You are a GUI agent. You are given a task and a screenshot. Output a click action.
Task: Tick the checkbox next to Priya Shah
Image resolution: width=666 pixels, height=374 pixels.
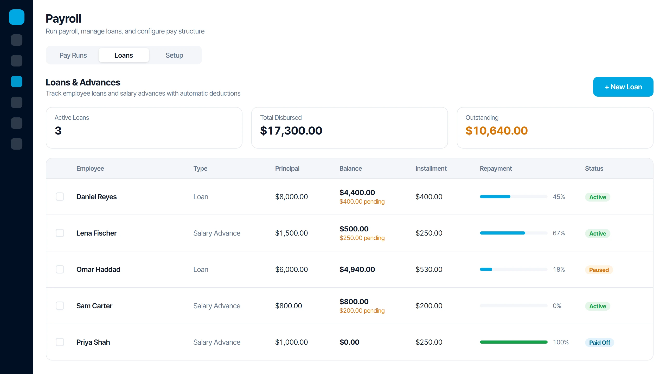click(x=60, y=342)
